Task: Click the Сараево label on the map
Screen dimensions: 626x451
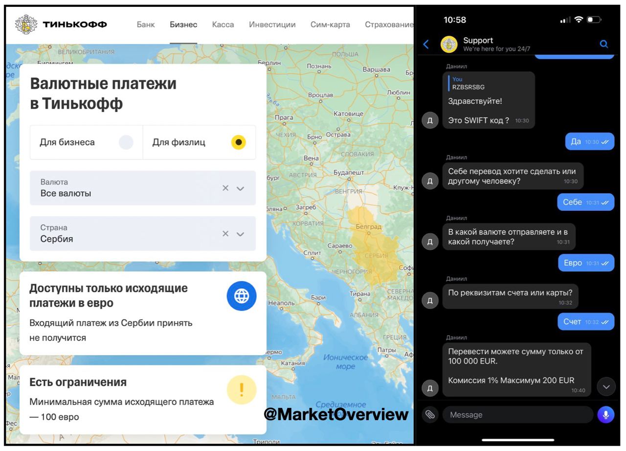Action: click(x=340, y=246)
